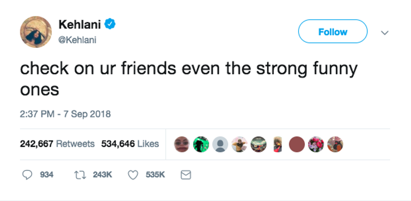
Task: Select the solid maroon circle liker avatar
Action: coord(297,144)
